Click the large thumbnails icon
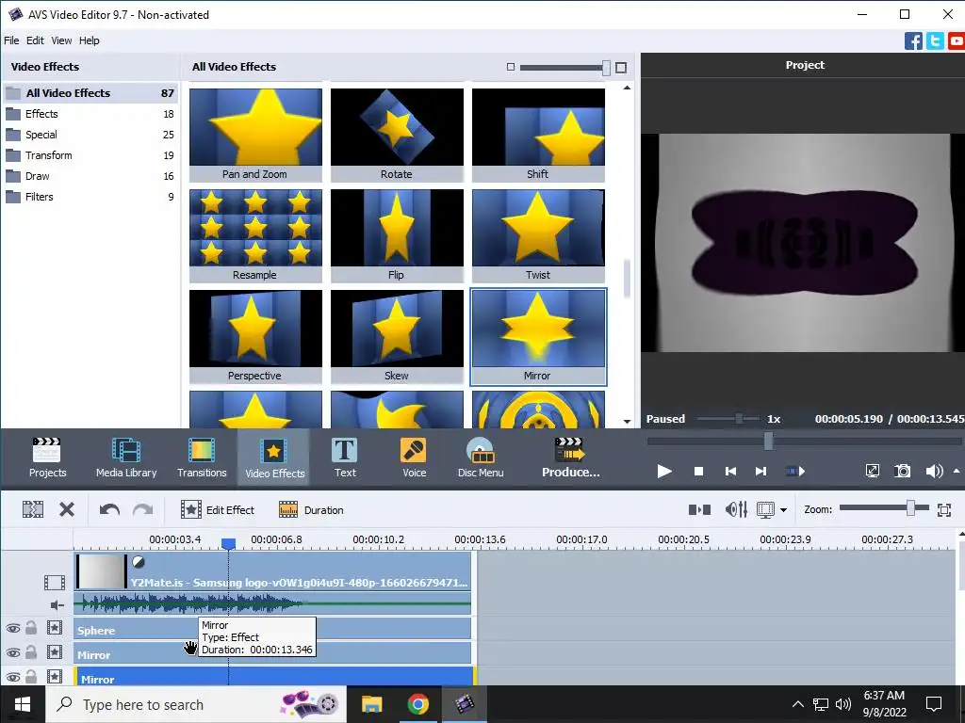This screenshot has width=965, height=723. (x=621, y=67)
